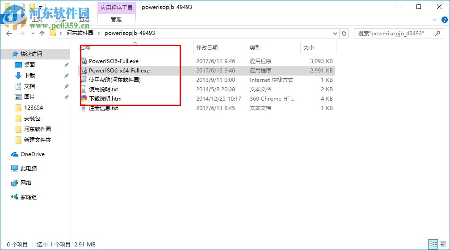The image size is (450, 250).
Task: Select 此电脑 in the navigation pane
Action: pos(28,169)
